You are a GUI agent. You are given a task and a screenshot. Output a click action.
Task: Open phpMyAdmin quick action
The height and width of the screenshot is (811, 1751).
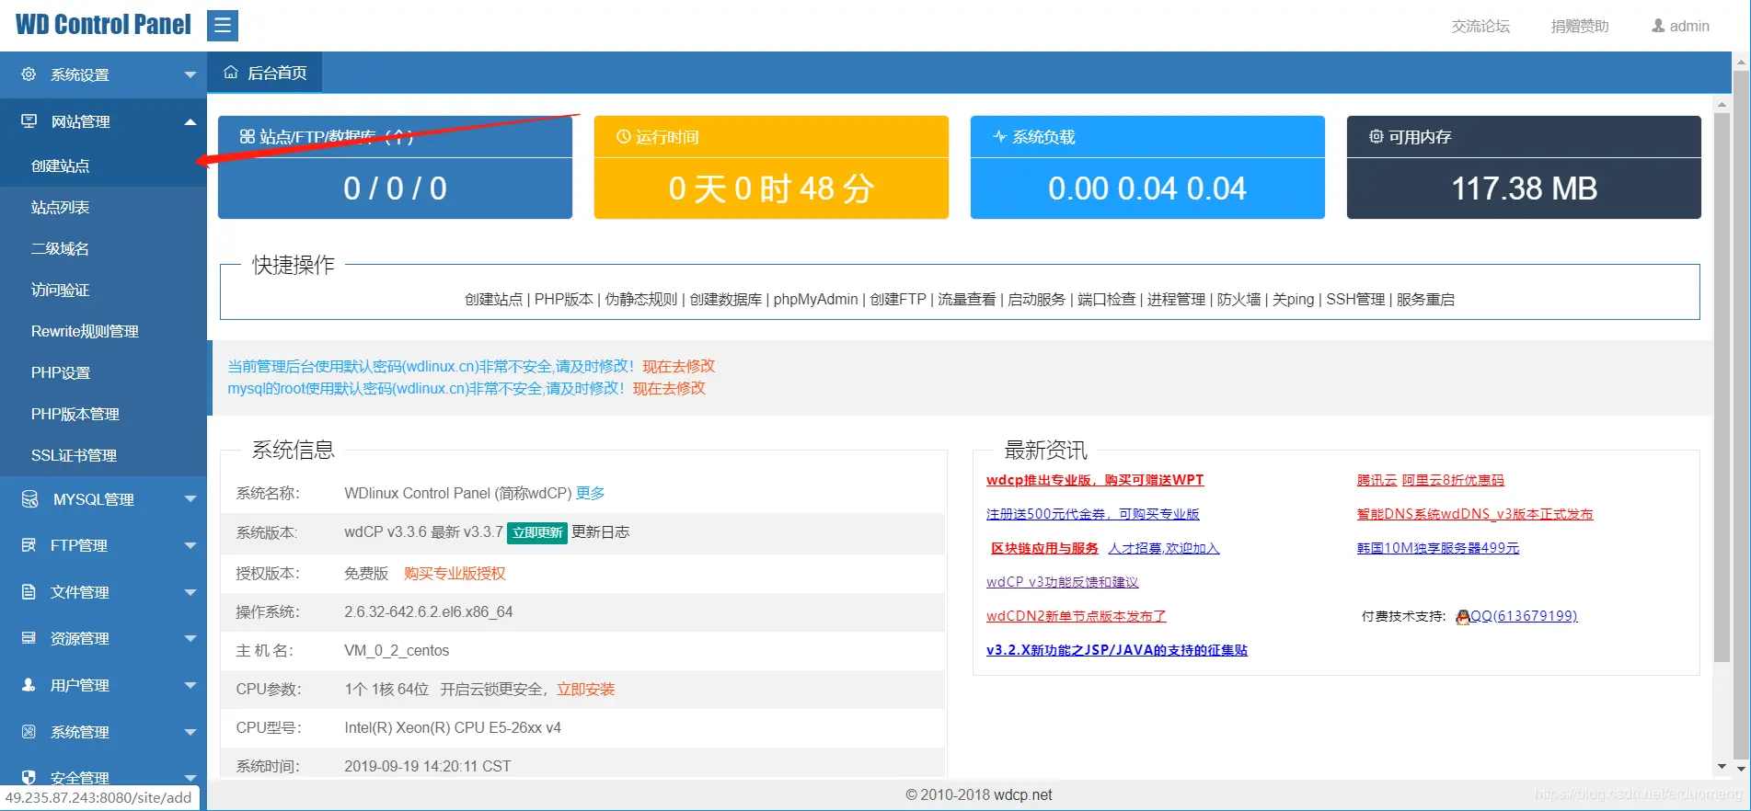click(815, 299)
